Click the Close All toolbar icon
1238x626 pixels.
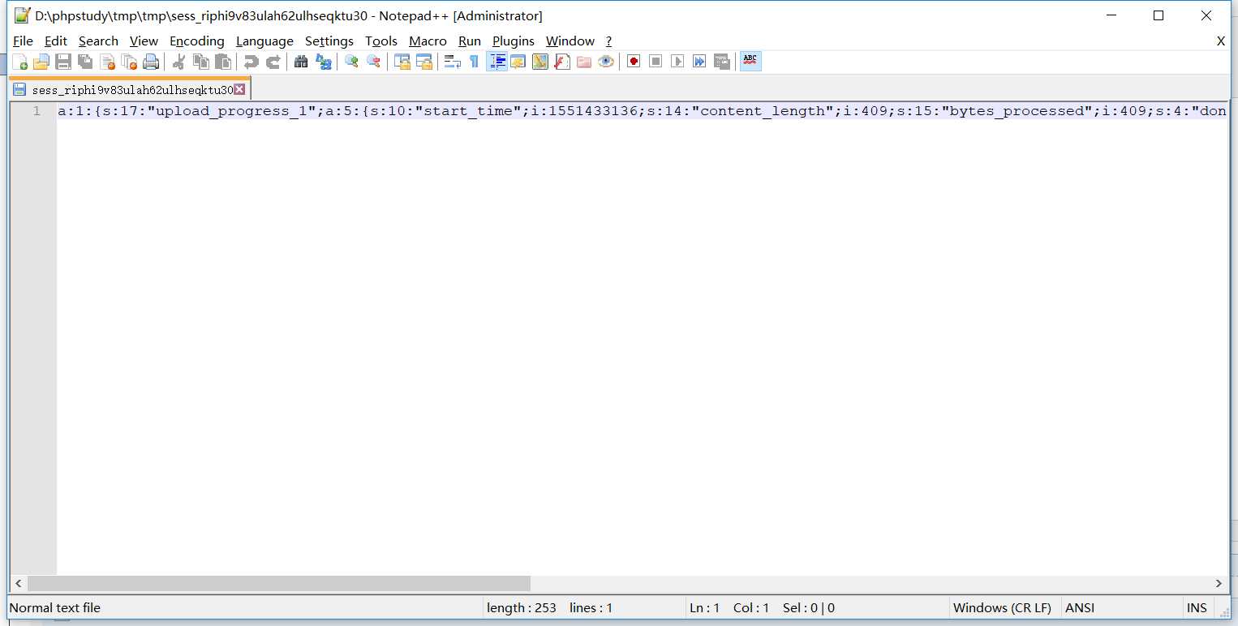(x=129, y=62)
